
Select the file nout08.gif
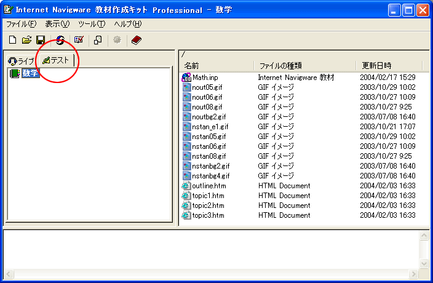[207, 107]
